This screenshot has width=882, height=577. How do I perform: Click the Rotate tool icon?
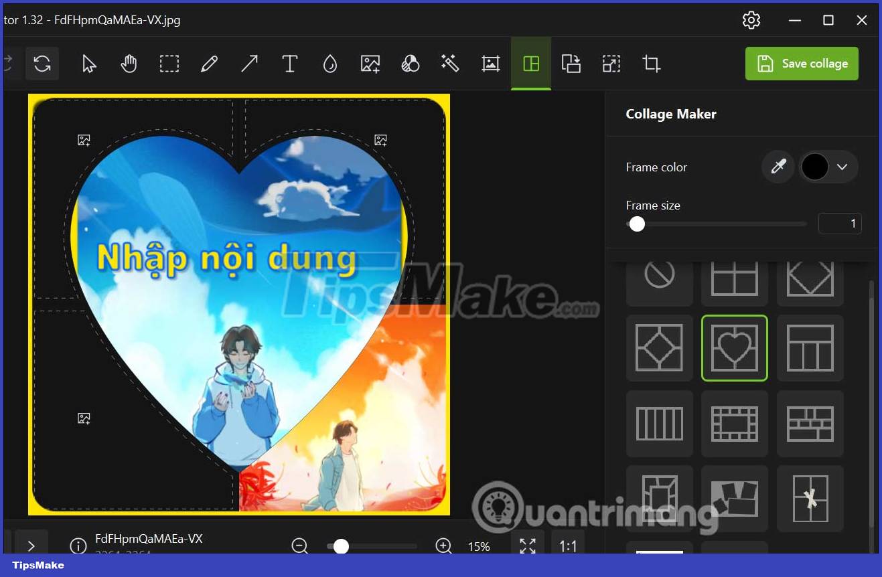point(42,64)
